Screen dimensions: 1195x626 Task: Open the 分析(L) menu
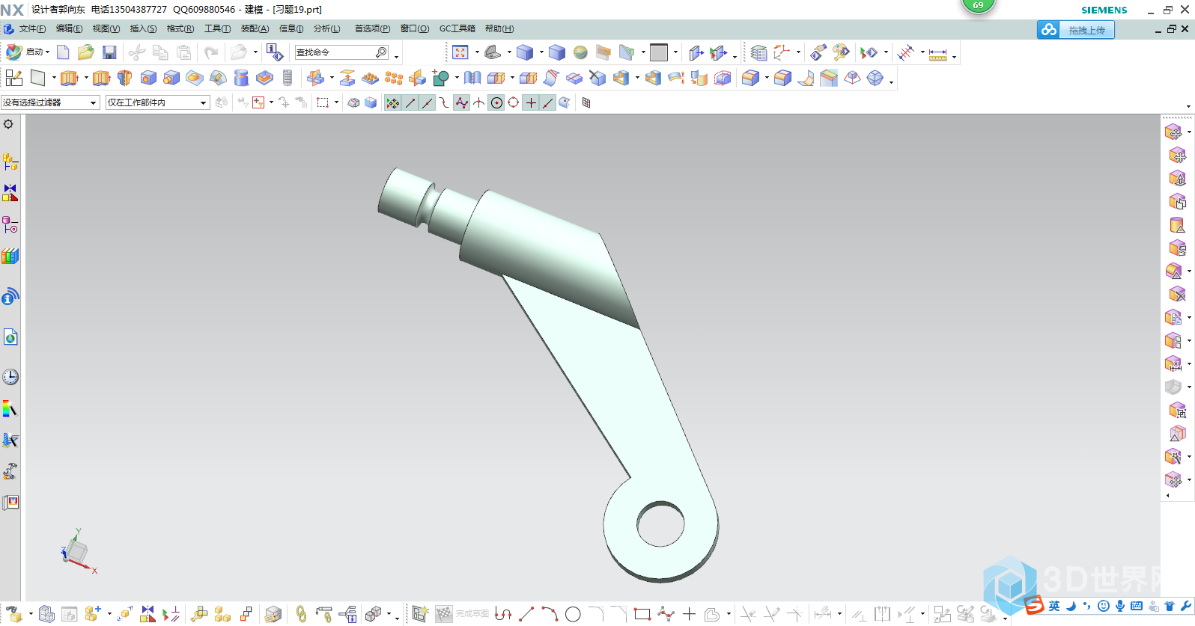pos(326,28)
